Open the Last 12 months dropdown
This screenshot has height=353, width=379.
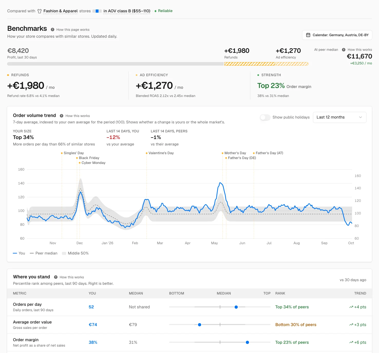(x=339, y=117)
